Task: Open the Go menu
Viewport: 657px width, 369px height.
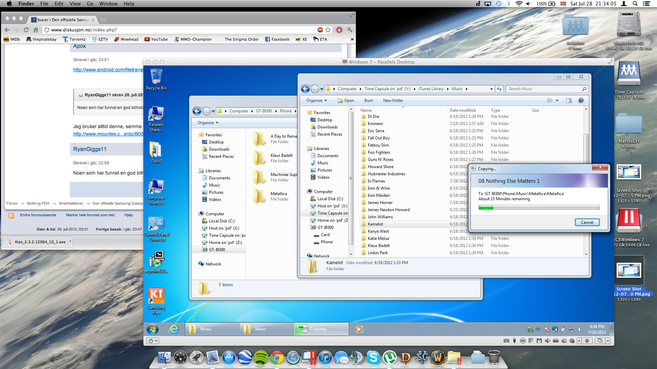Action: (x=90, y=3)
